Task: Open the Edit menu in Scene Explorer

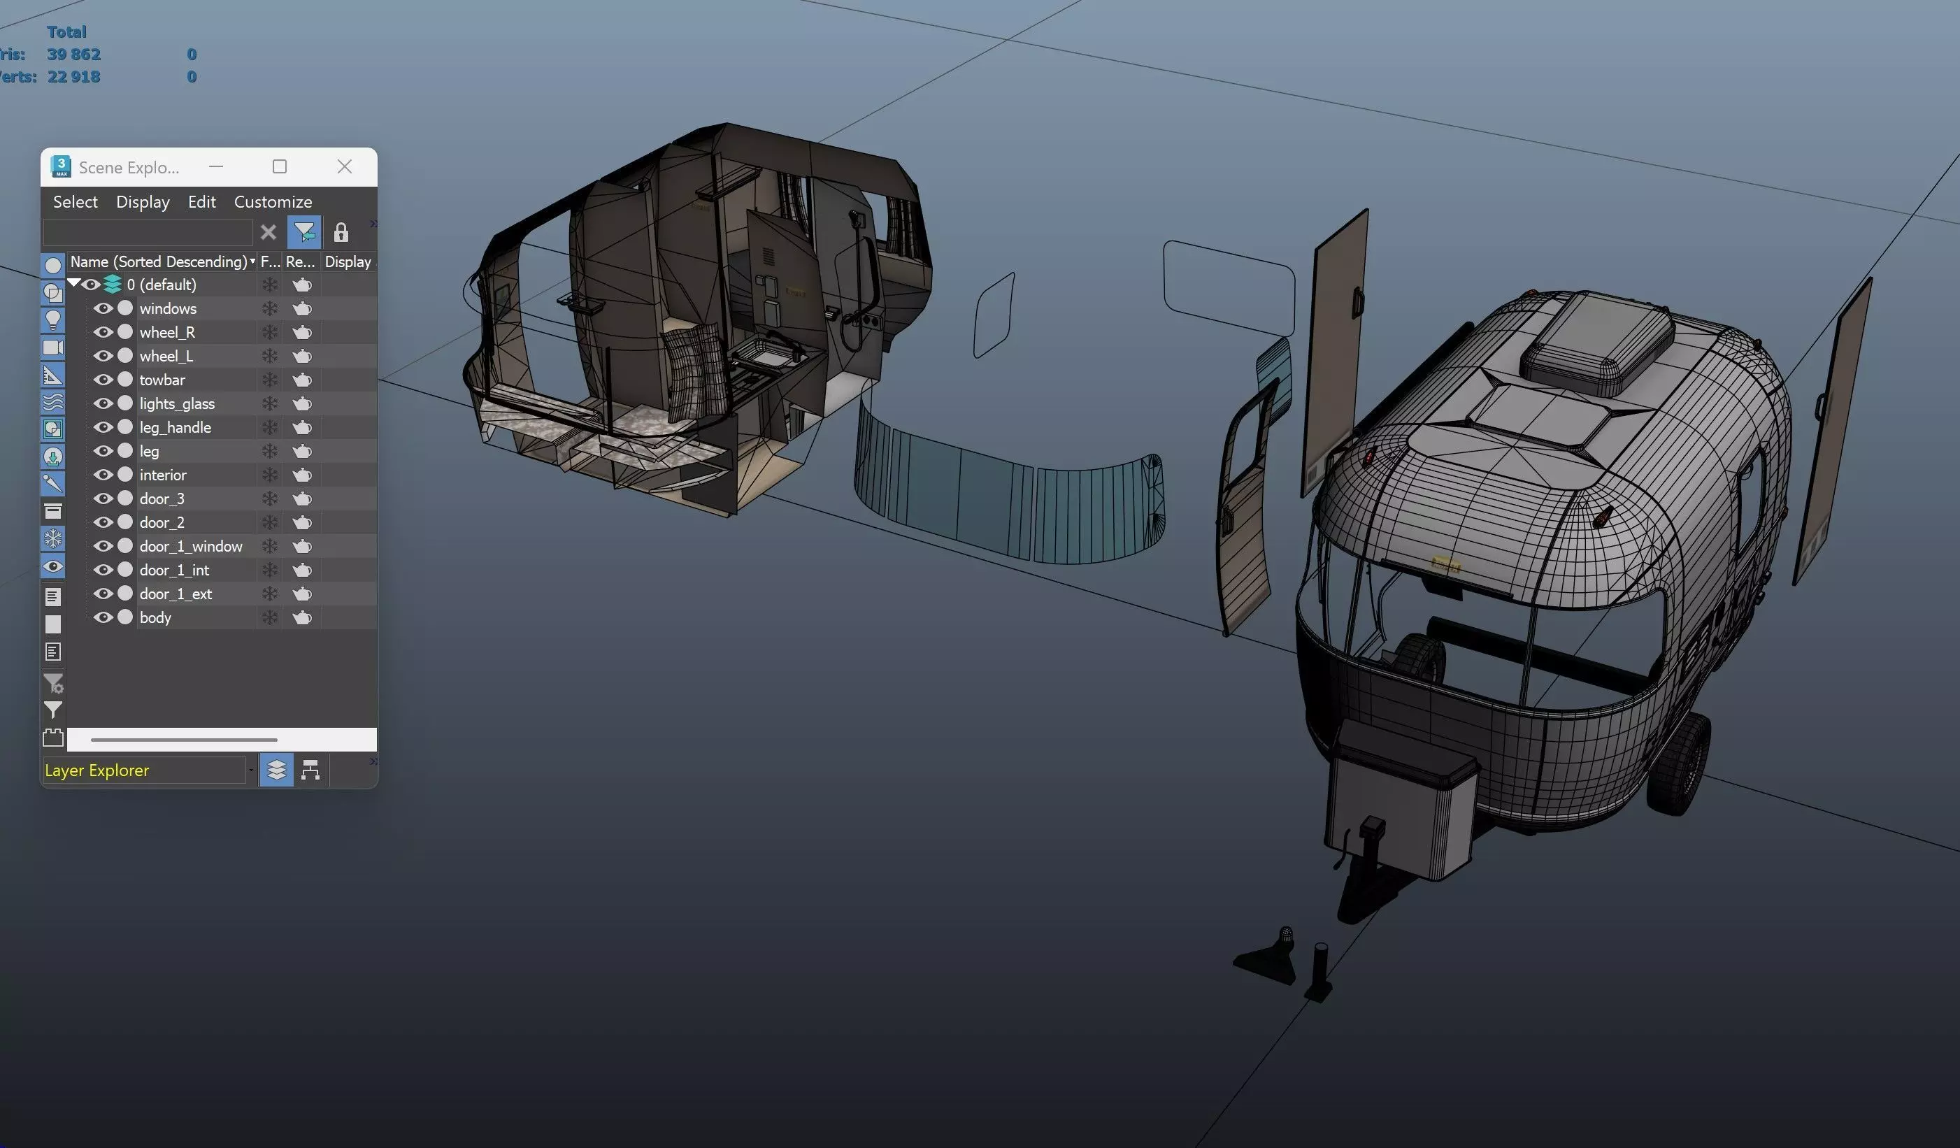Action: click(201, 202)
